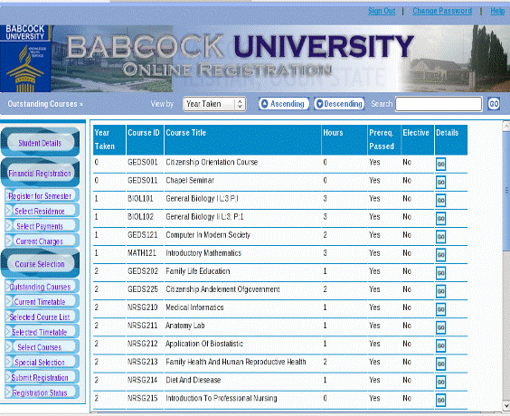
Task: View details of GEDS202 Family Life Education
Action: (440, 273)
